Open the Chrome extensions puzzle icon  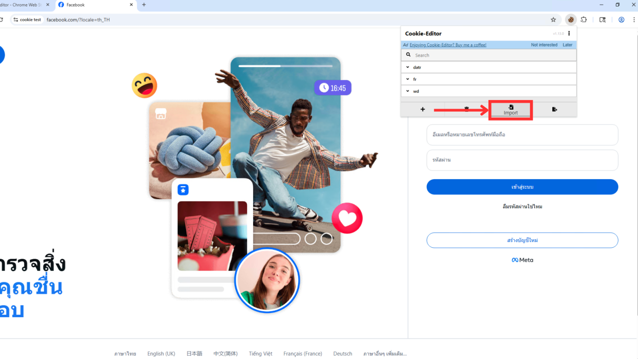(584, 20)
